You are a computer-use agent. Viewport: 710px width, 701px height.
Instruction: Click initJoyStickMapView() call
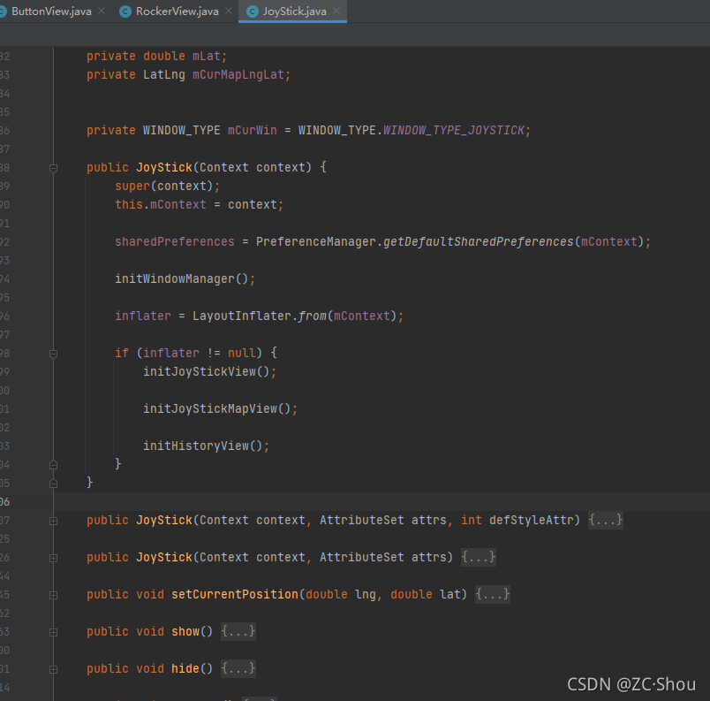(x=220, y=409)
